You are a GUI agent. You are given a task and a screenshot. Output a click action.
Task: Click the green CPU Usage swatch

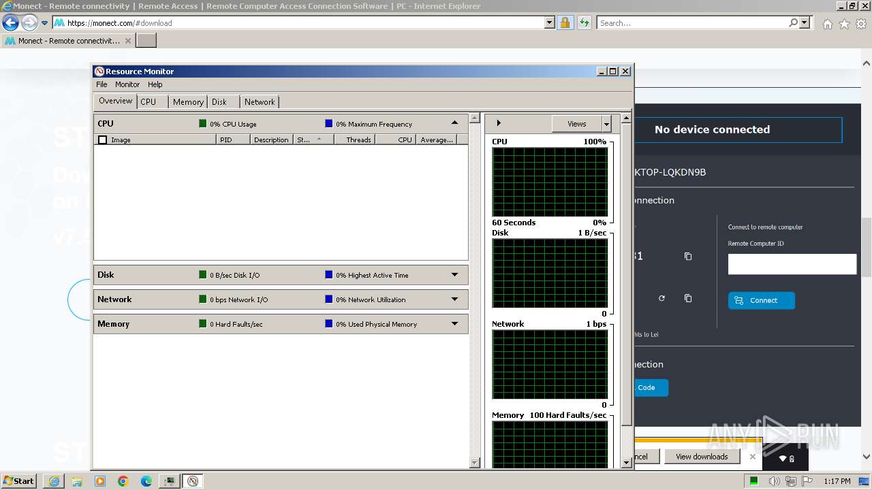(202, 124)
